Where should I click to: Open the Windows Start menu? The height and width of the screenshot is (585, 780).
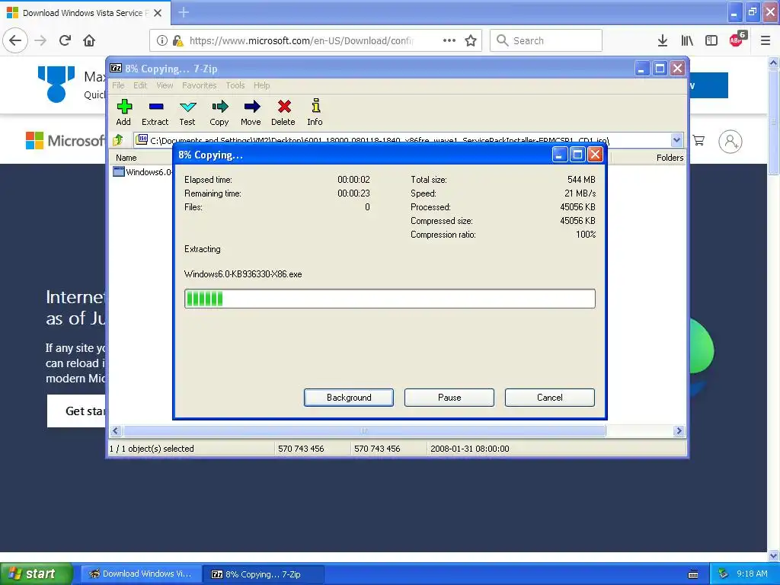36,574
